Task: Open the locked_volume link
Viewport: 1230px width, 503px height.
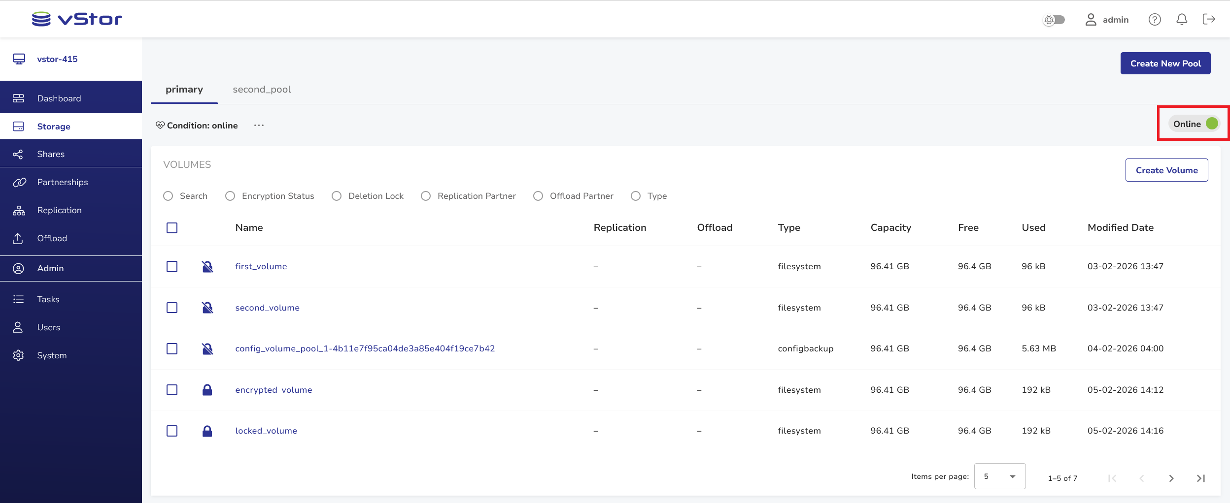Action: 266,431
